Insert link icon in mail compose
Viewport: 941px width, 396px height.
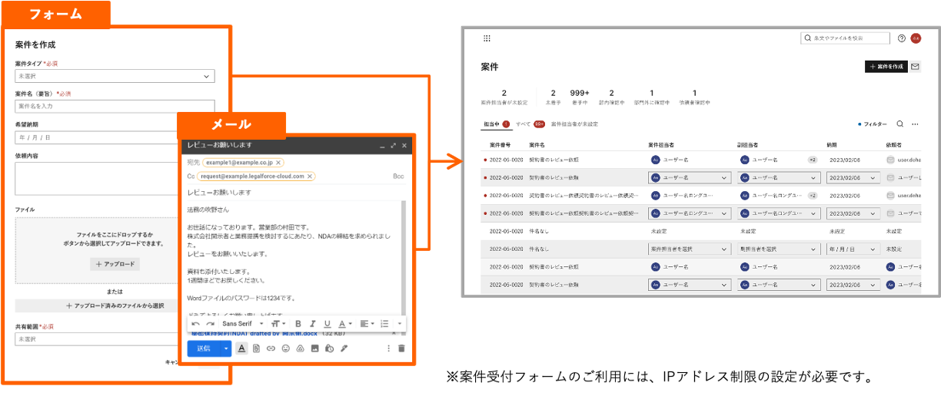pyautogui.click(x=271, y=348)
